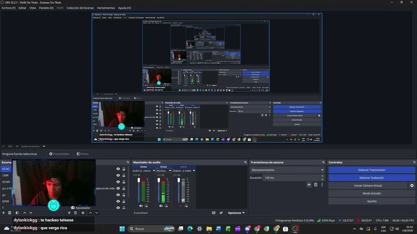Toggle eye icon of third source row
The height and width of the screenshot is (234, 417).
tap(118, 182)
